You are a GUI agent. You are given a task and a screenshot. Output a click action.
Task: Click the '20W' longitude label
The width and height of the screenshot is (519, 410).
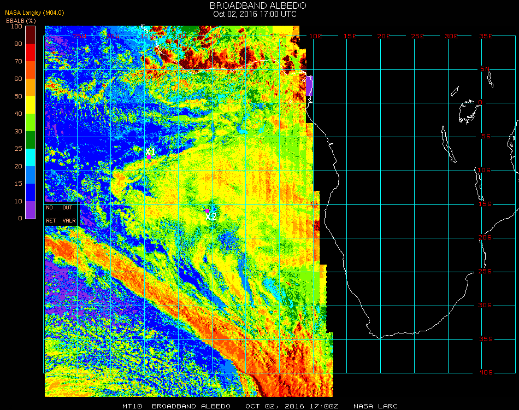tap(113, 36)
